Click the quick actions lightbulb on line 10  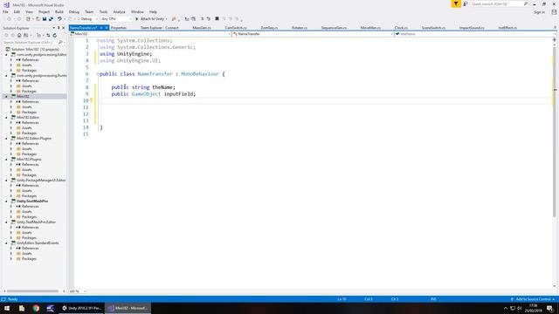[x=91, y=100]
